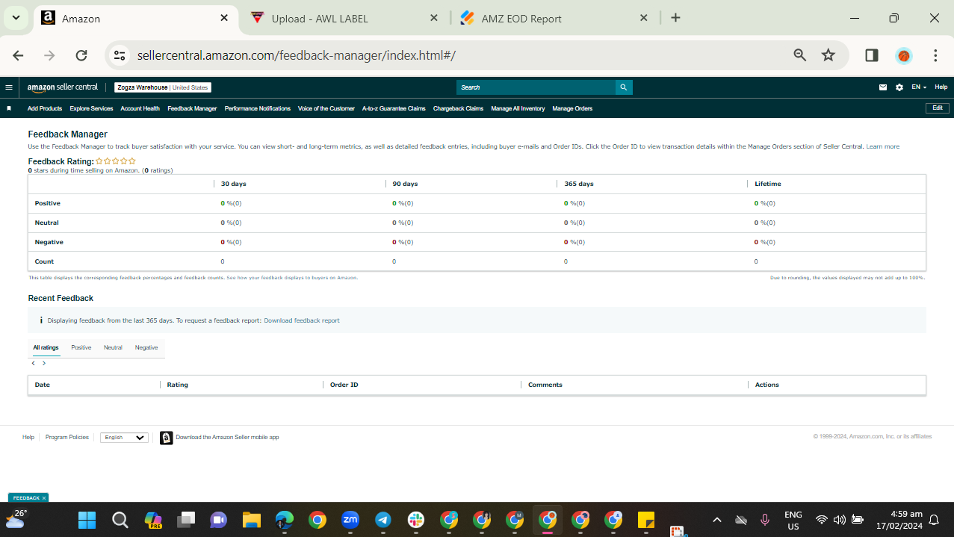Select the Negative feedback tab
954x537 pixels.
(x=146, y=347)
